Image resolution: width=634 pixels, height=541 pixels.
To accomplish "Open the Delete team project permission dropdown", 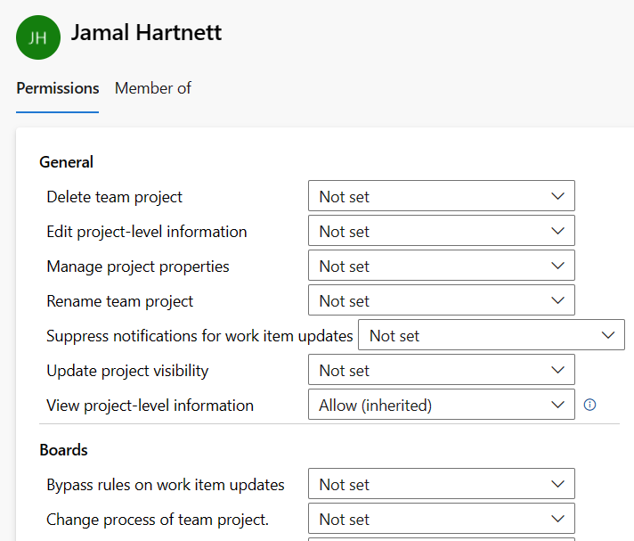I will 441,196.
